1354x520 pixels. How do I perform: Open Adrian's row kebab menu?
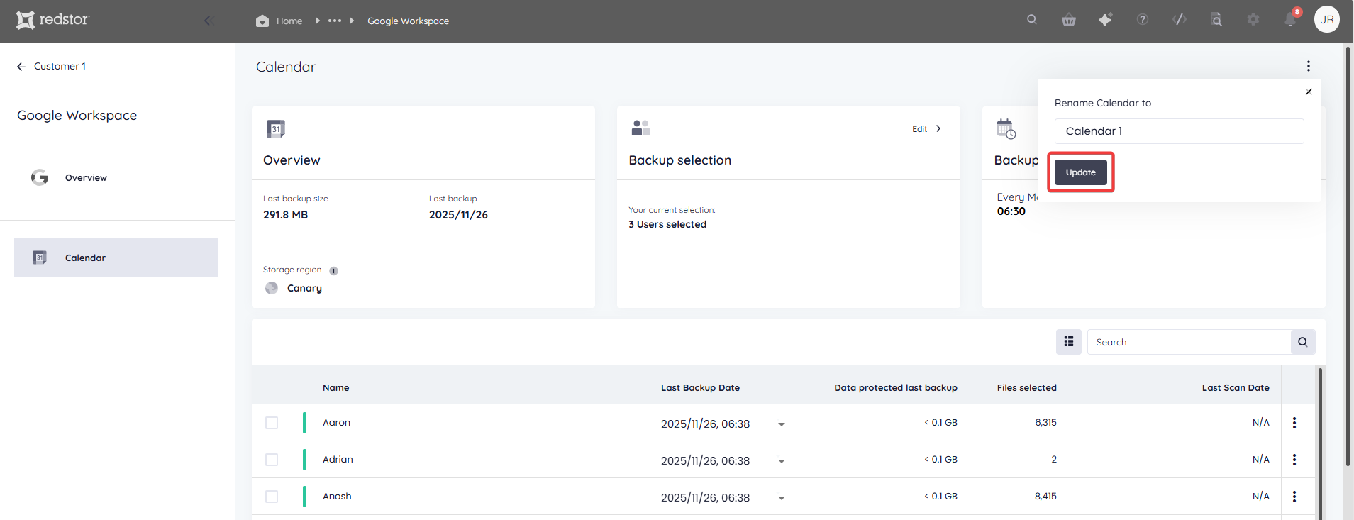pyautogui.click(x=1294, y=460)
